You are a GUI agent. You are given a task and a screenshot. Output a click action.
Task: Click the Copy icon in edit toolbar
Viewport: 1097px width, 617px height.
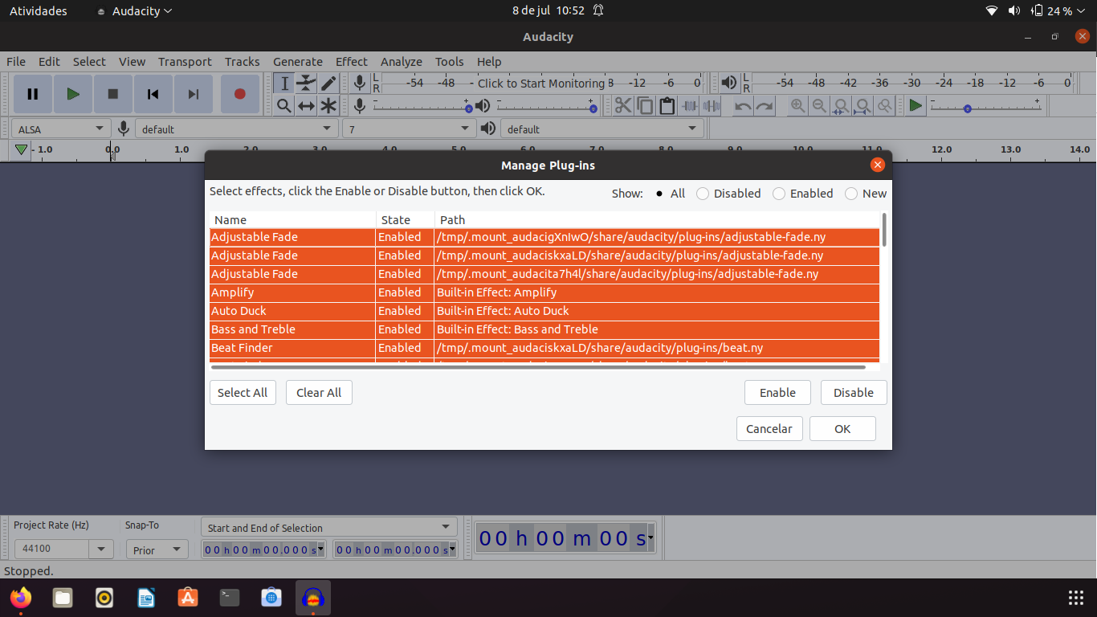(645, 105)
